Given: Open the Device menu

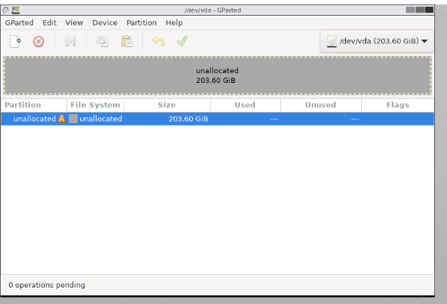Looking at the screenshot, I should tap(105, 22).
